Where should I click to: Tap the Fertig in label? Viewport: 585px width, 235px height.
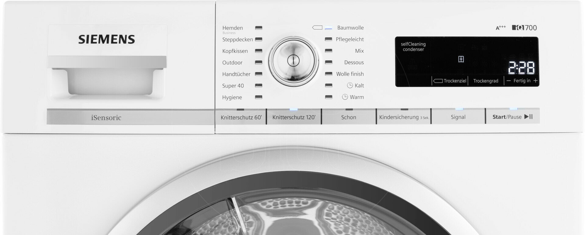click(x=522, y=81)
